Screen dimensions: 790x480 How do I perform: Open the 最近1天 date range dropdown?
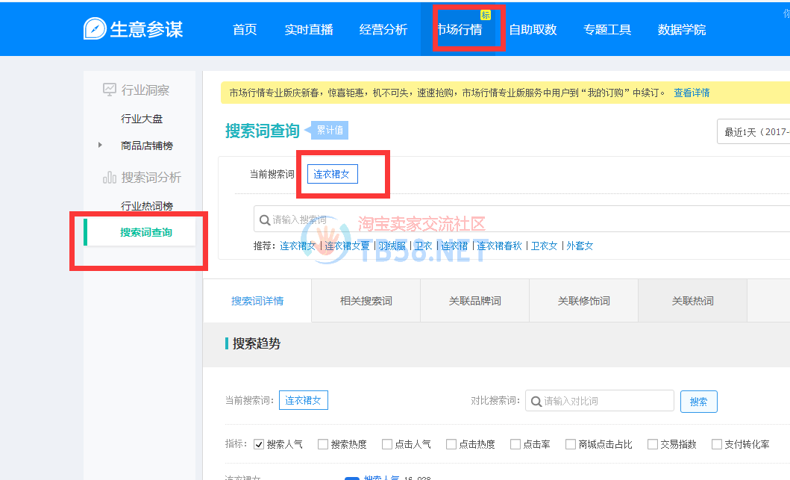pos(753,132)
